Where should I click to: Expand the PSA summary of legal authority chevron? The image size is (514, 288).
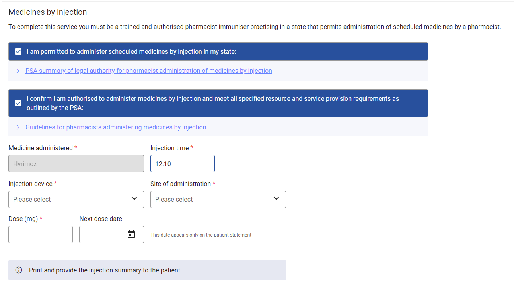point(18,71)
